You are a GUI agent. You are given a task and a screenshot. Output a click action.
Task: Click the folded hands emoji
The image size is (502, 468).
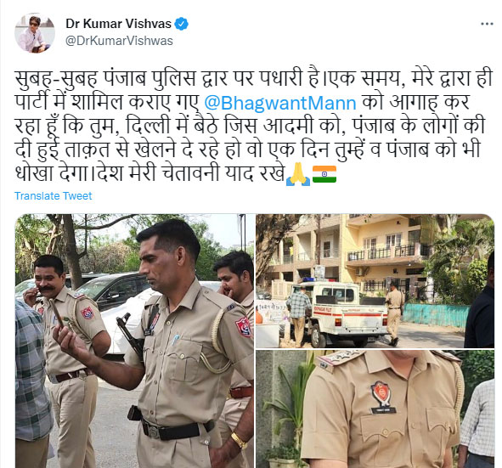[298, 174]
